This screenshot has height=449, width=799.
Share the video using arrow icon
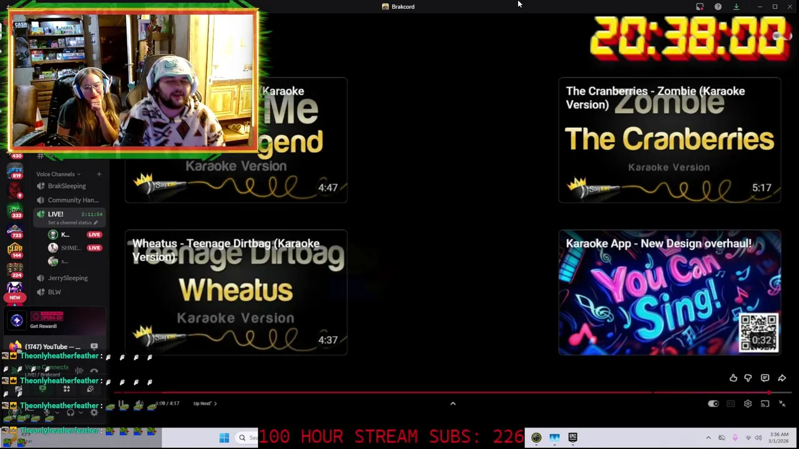pyautogui.click(x=782, y=378)
